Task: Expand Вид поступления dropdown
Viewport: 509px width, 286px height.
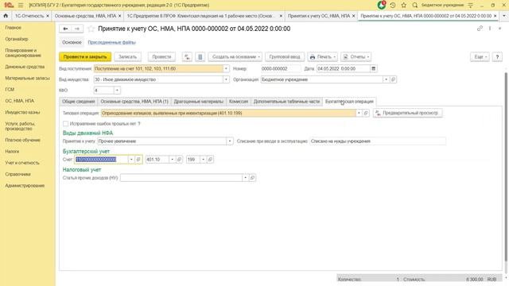Action: 226,69
